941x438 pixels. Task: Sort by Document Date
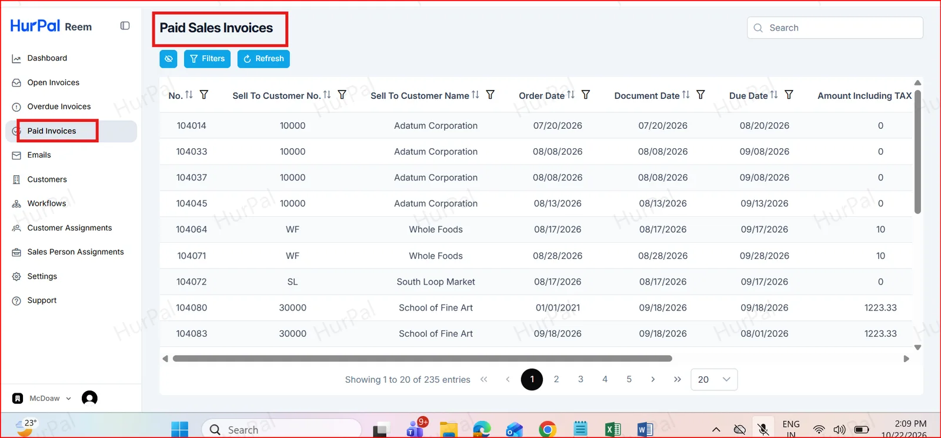[x=686, y=95]
